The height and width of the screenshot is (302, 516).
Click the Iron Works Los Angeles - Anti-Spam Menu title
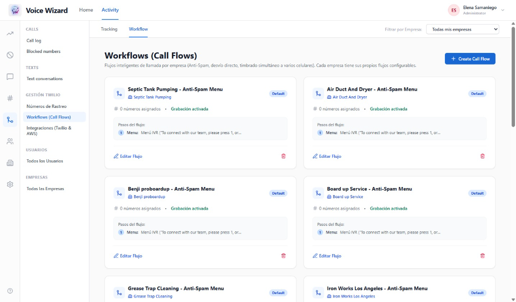tap(377, 288)
